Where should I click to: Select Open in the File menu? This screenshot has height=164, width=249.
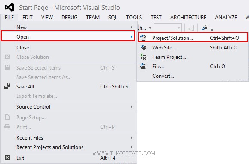click(x=68, y=37)
